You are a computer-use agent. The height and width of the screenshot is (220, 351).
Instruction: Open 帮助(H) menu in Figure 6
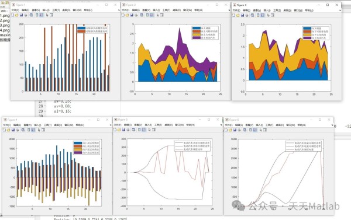[x=302, y=125]
